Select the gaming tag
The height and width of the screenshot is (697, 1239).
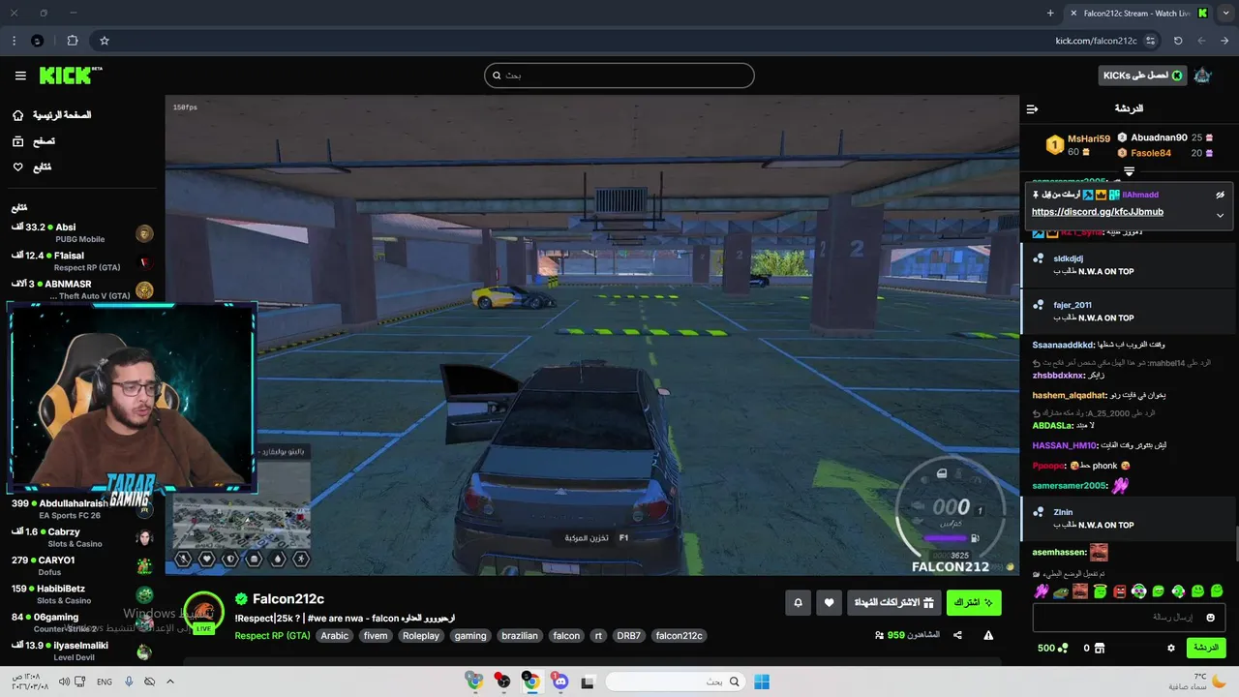(470, 636)
